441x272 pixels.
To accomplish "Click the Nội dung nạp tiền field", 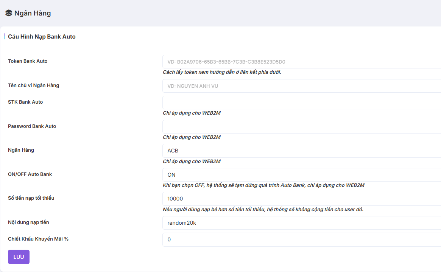I will pos(301,223).
